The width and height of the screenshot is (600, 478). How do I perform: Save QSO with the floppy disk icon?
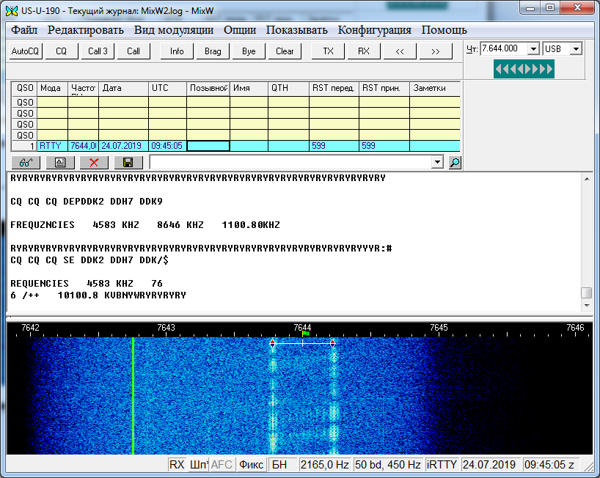pyautogui.click(x=128, y=163)
